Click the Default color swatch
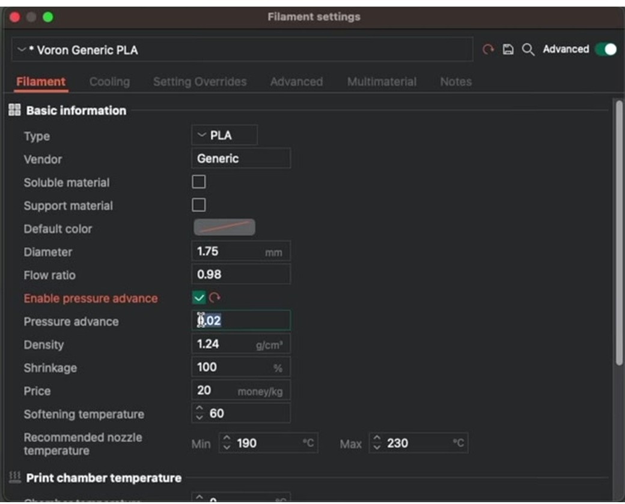Viewport: 625px width, 504px height. 224,227
